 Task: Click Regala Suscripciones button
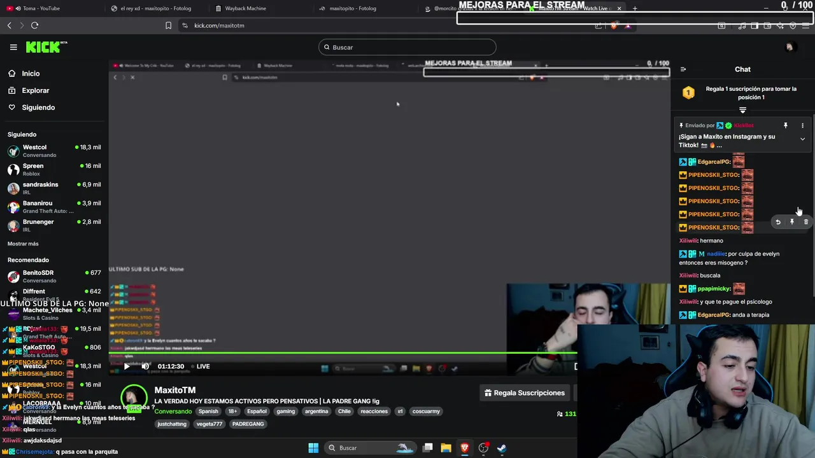524,393
